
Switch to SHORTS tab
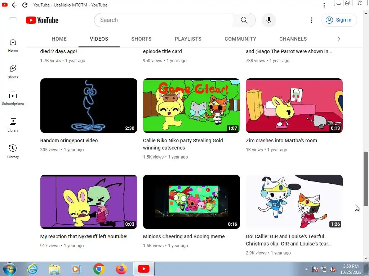click(x=141, y=39)
